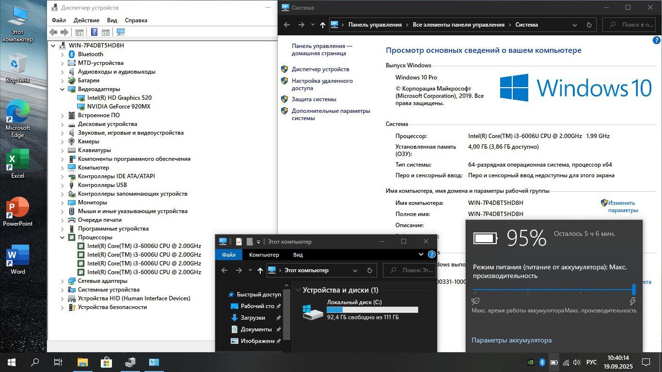Click the monitor scan icon in Device Manager toolbar
The width and height of the screenshot is (662, 372).
point(121,32)
